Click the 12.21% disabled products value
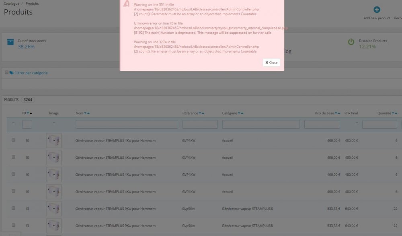This screenshot has height=236, width=402. point(367,47)
